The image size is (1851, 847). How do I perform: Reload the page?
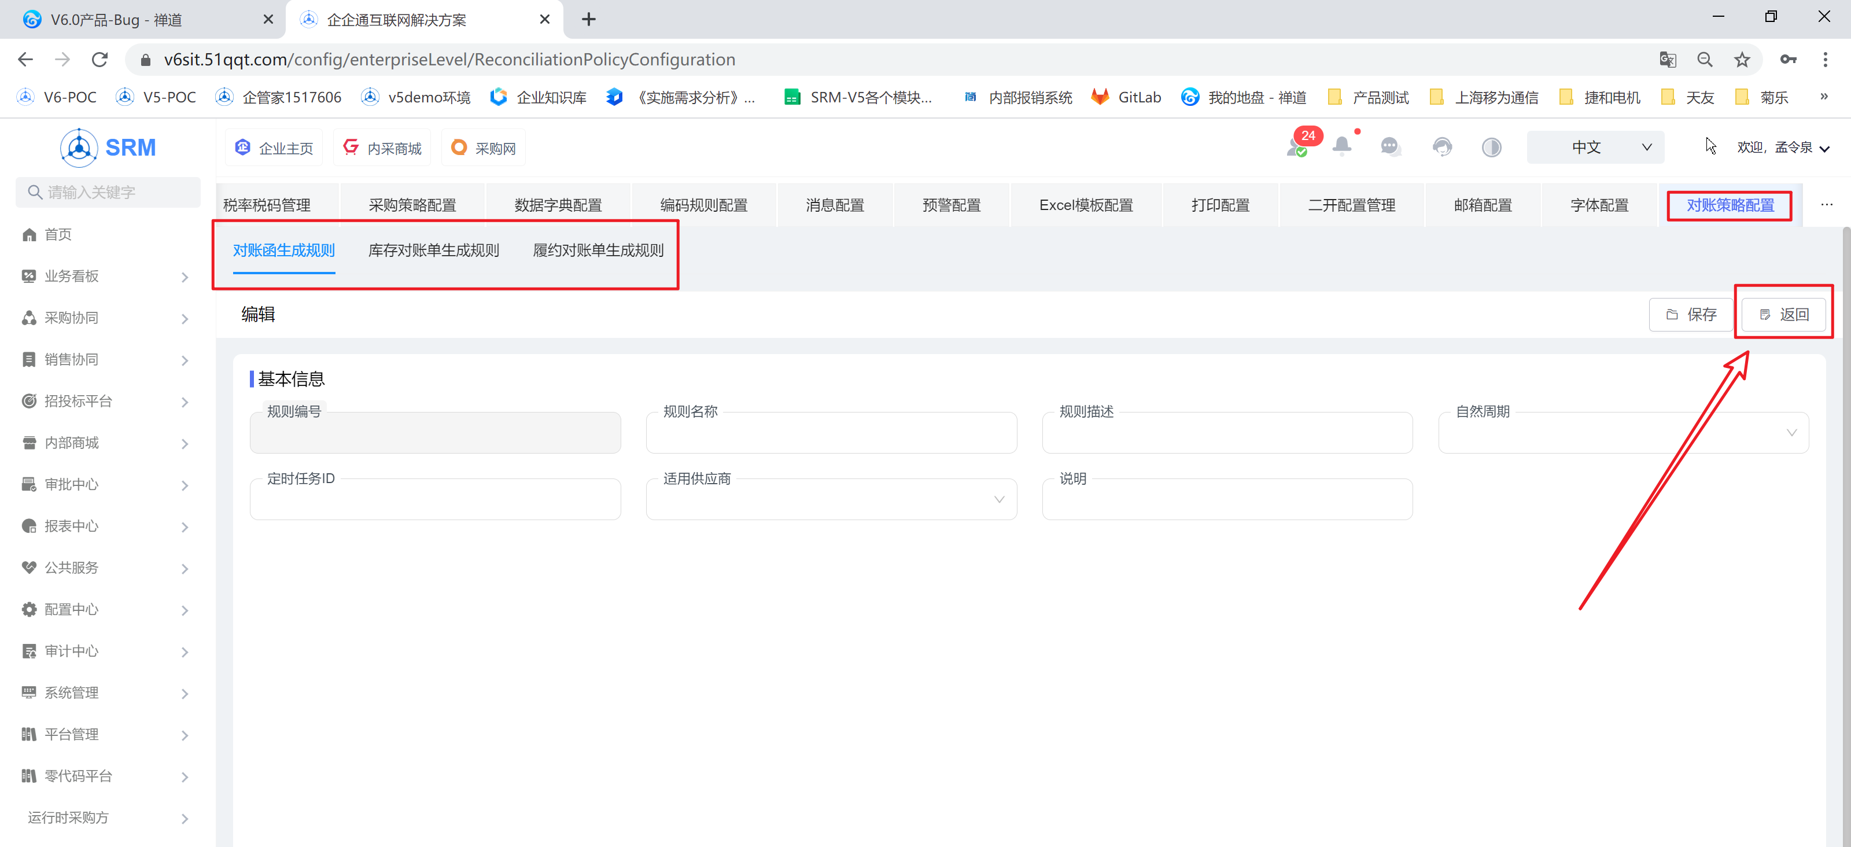pos(100,60)
